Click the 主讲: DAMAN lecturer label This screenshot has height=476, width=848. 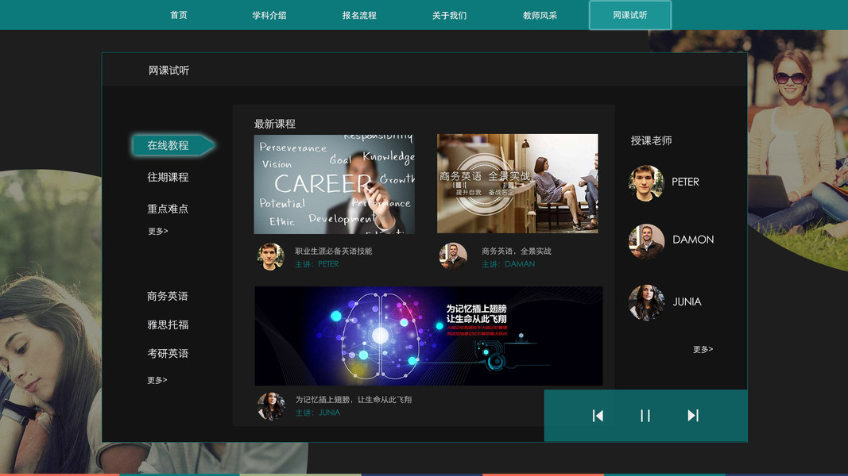[x=509, y=264]
